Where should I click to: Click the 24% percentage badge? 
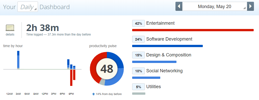[138, 39]
